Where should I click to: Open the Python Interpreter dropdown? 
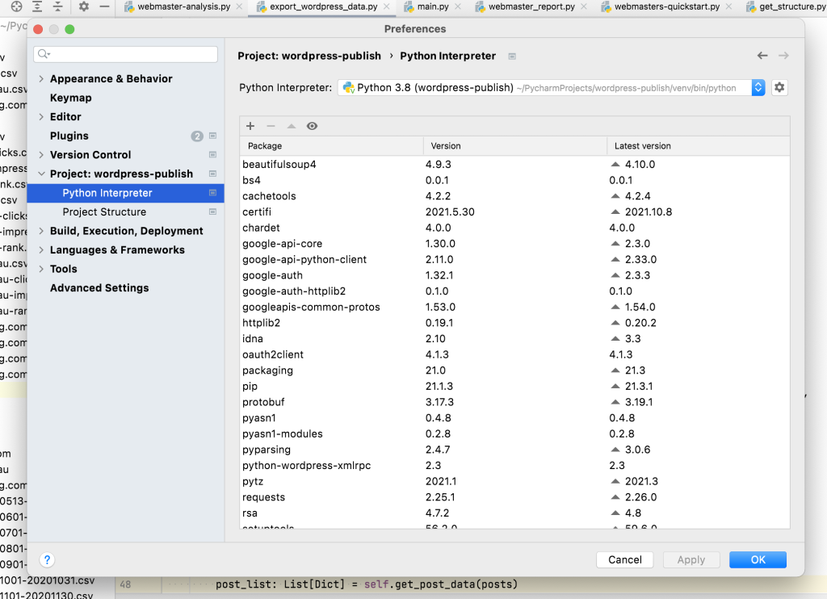(x=757, y=86)
